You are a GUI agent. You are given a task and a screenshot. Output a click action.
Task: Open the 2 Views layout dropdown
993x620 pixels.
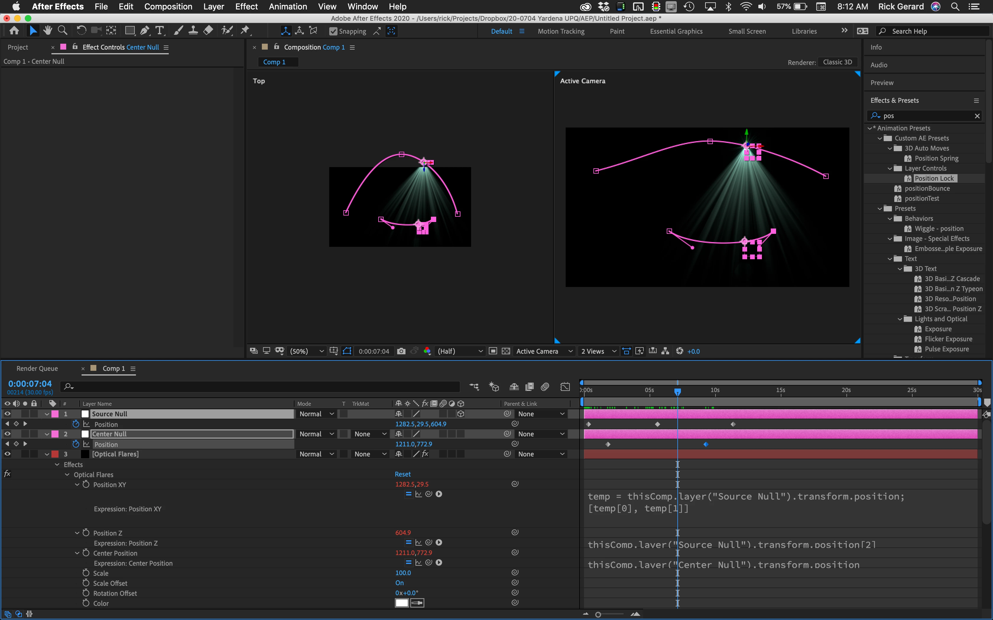(x=598, y=351)
